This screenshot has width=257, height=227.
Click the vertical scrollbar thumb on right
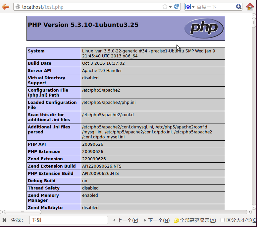[254, 23]
